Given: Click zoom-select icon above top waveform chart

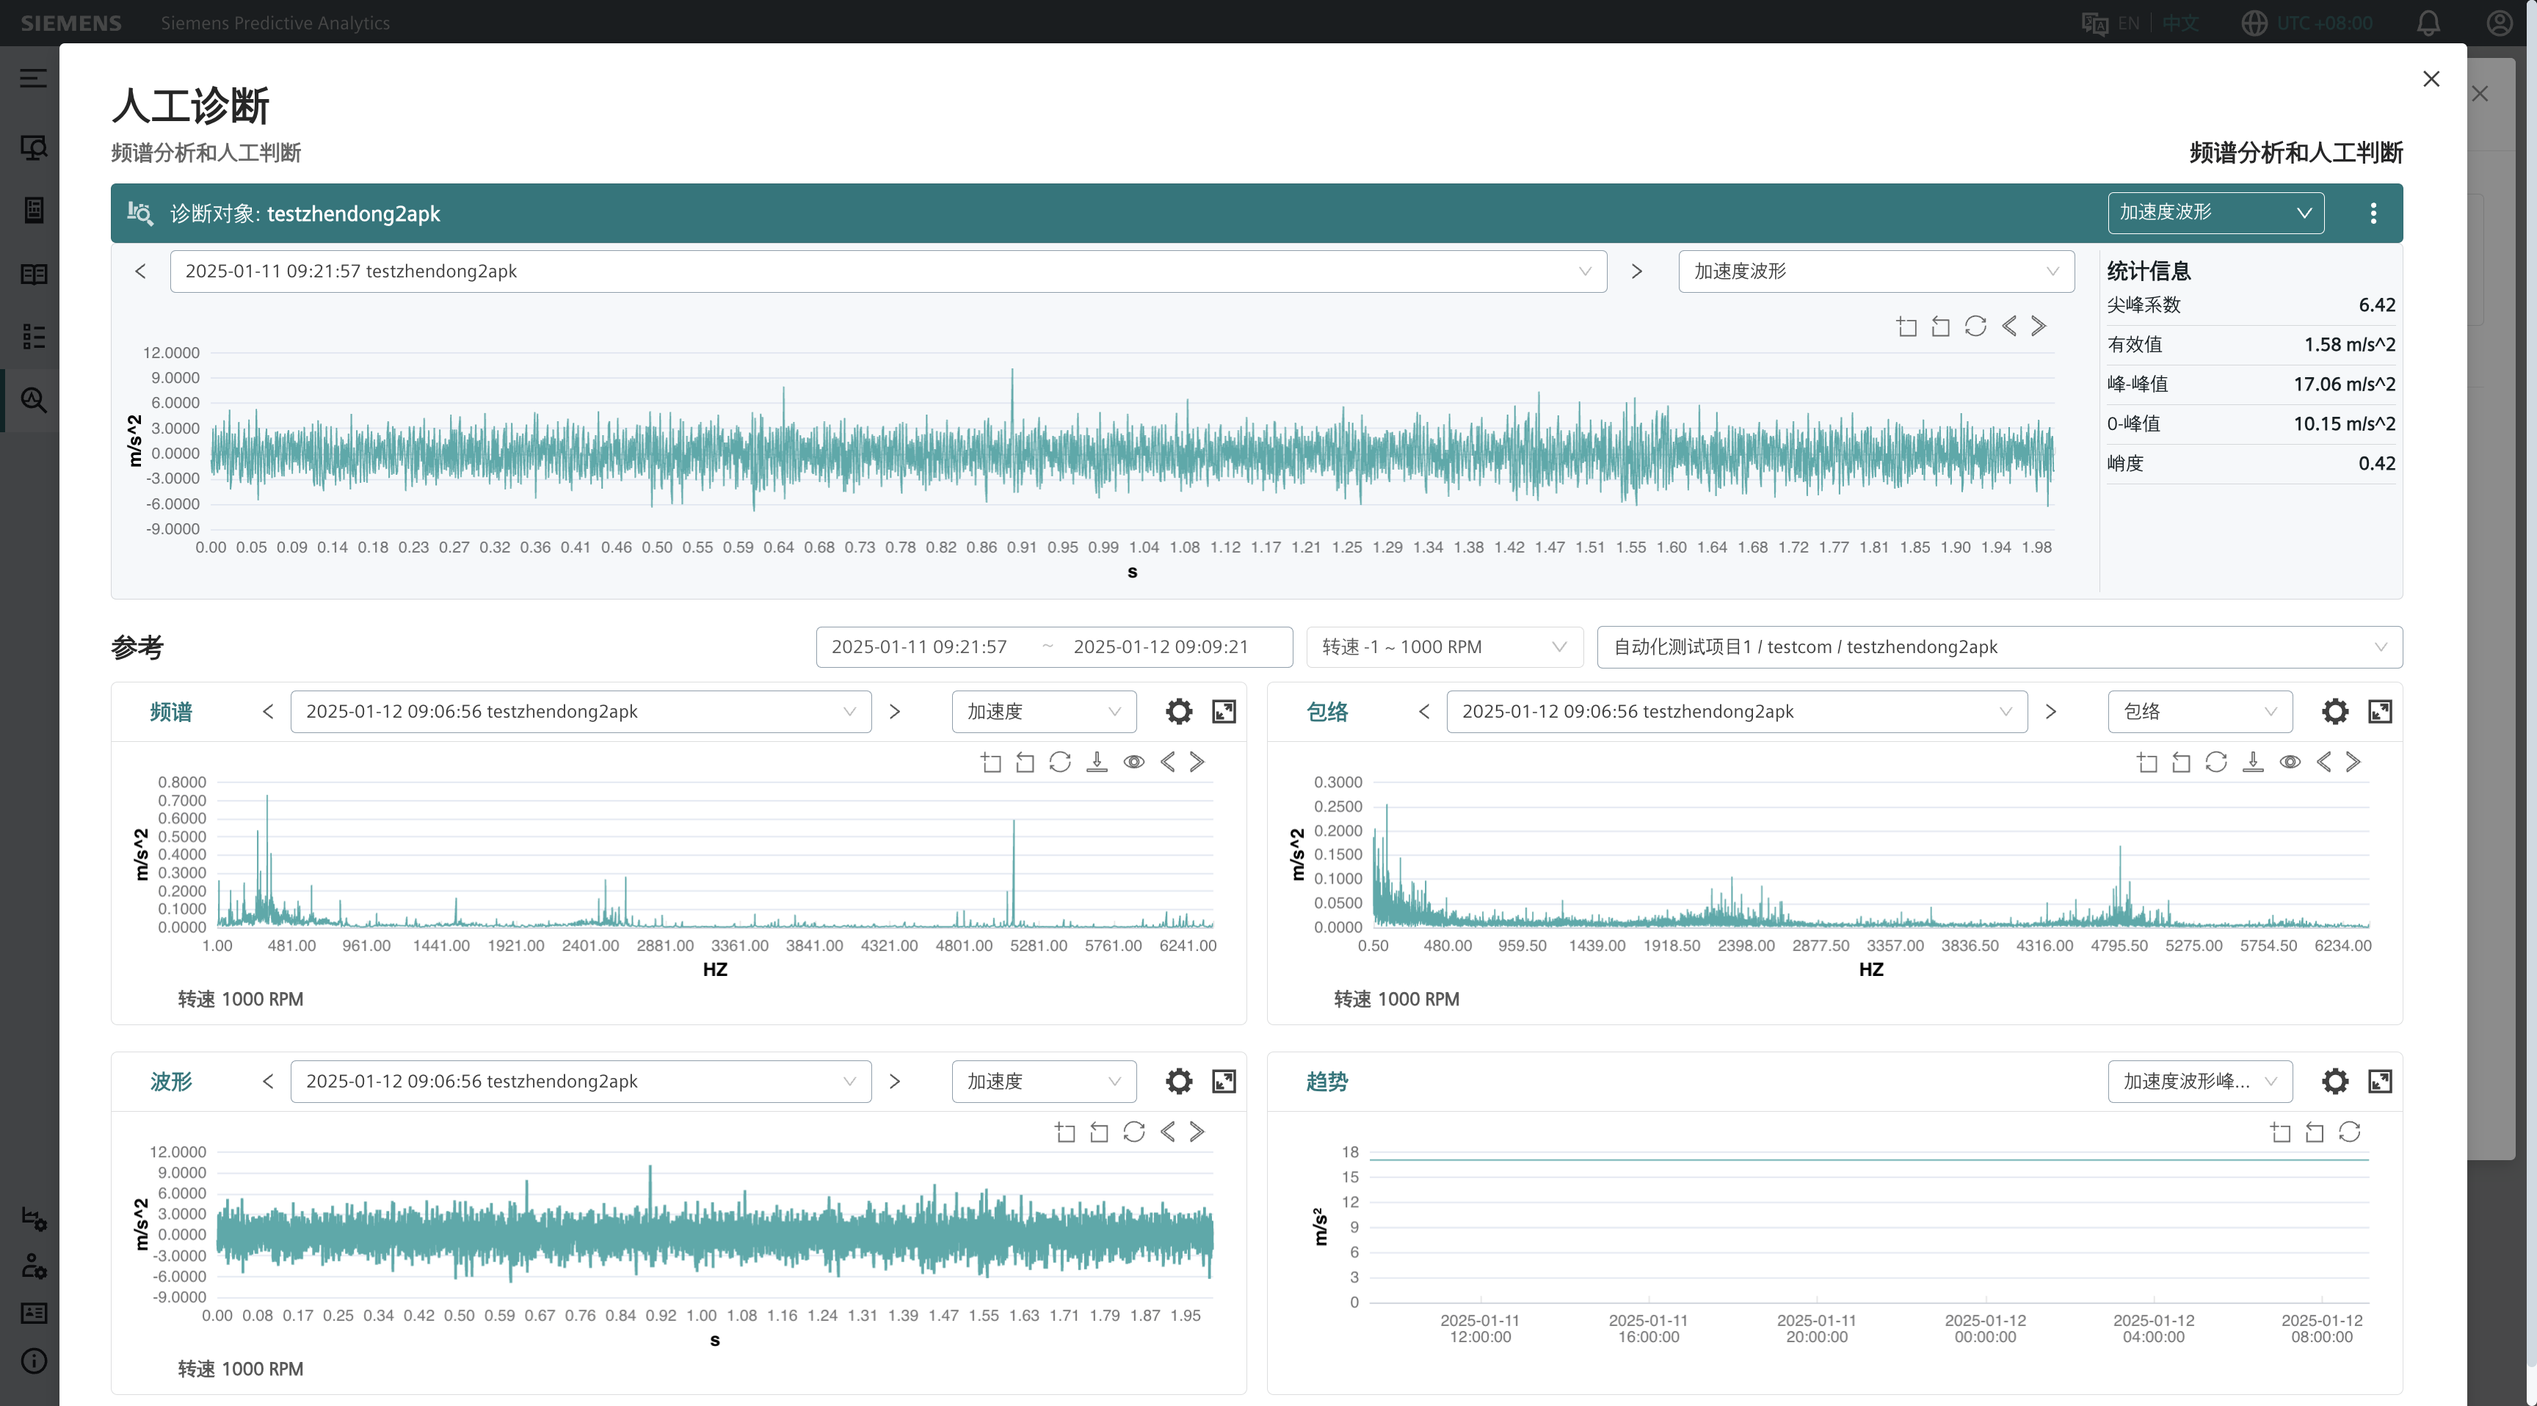Looking at the screenshot, I should 1906,326.
